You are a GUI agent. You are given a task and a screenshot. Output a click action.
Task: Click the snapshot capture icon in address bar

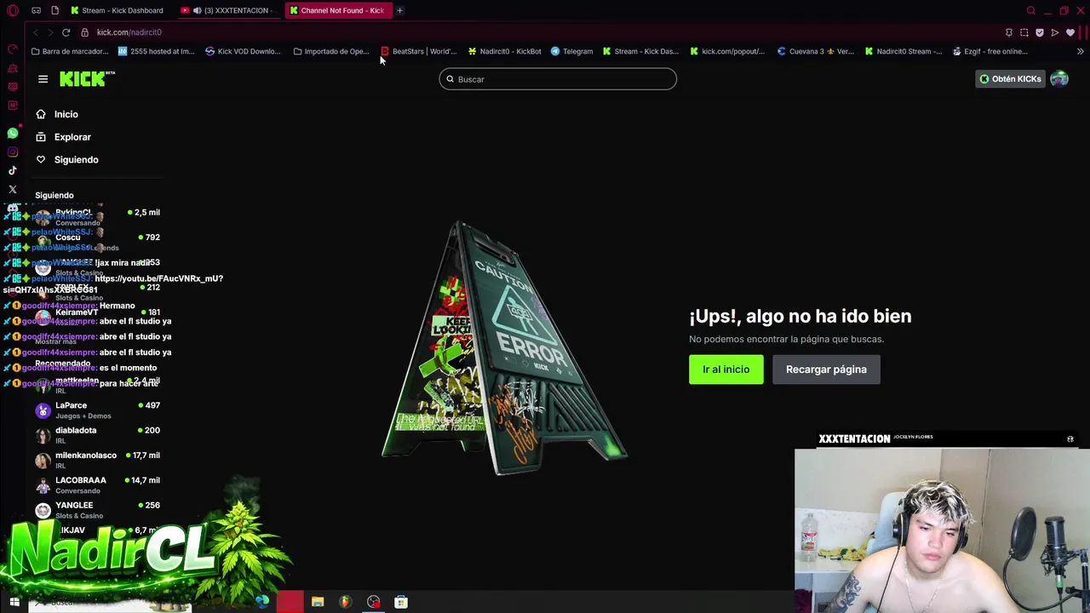coord(1024,32)
